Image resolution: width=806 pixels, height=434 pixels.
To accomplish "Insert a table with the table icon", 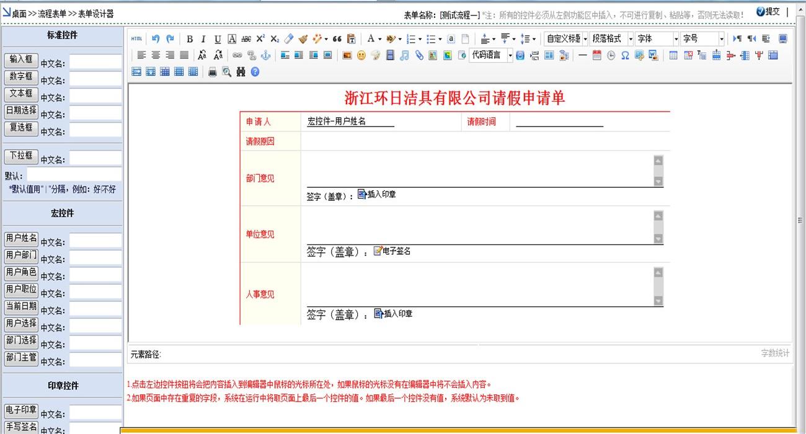I will click(673, 55).
